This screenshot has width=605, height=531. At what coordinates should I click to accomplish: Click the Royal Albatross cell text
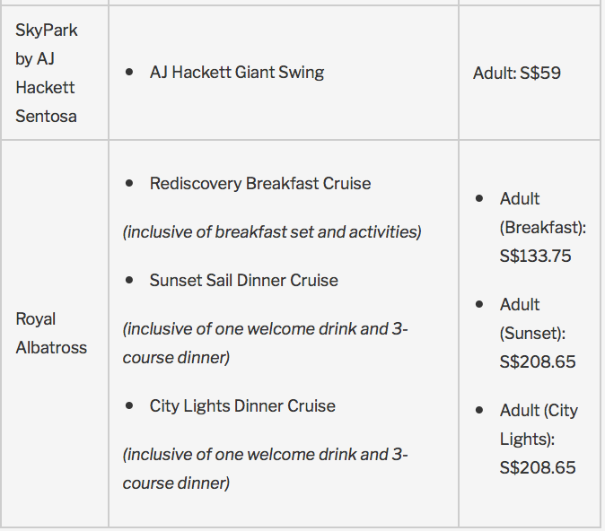(51, 333)
